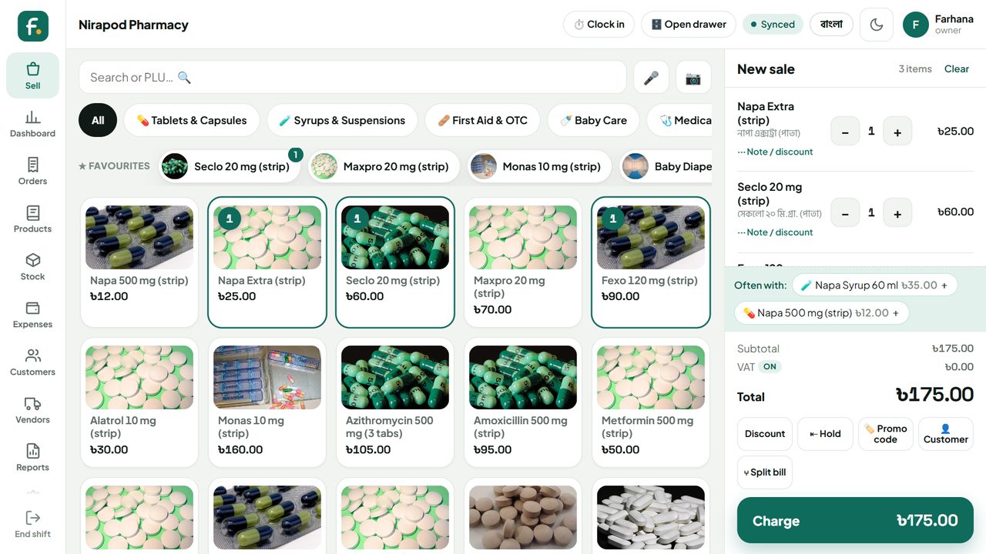Decrease the Napa Extra quantity with minus
986x554 pixels.
(845, 132)
